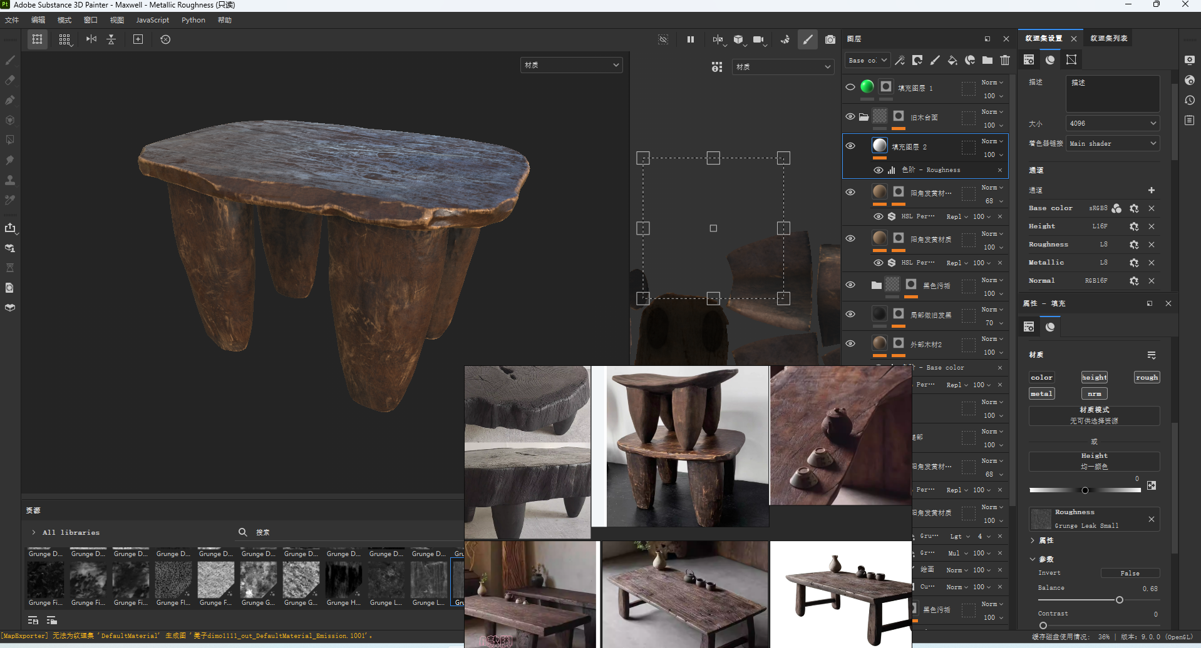Image resolution: width=1201 pixels, height=648 pixels.
Task: Open the 帮助 menu
Action: pyautogui.click(x=225, y=20)
